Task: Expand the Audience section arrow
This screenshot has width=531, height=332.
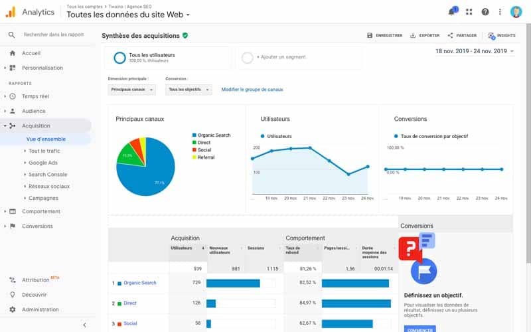Action: coord(5,111)
